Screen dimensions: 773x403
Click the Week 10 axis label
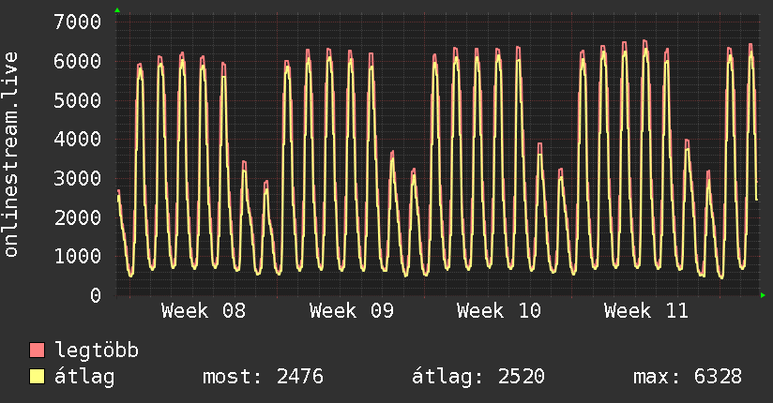coord(498,311)
